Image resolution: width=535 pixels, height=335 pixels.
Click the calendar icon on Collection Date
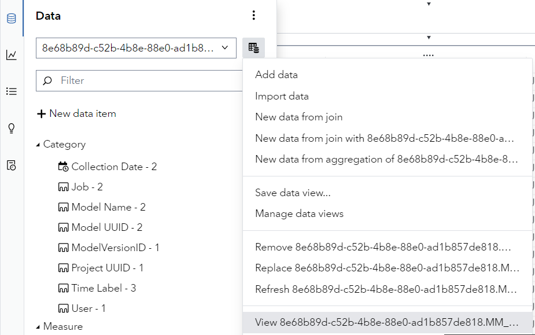(x=64, y=166)
